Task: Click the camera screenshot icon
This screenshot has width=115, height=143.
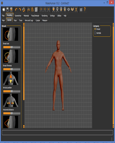Action: tap(81, 10)
